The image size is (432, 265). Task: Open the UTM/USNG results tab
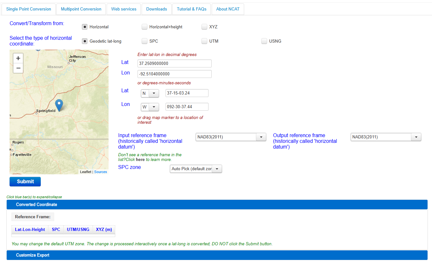78,229
